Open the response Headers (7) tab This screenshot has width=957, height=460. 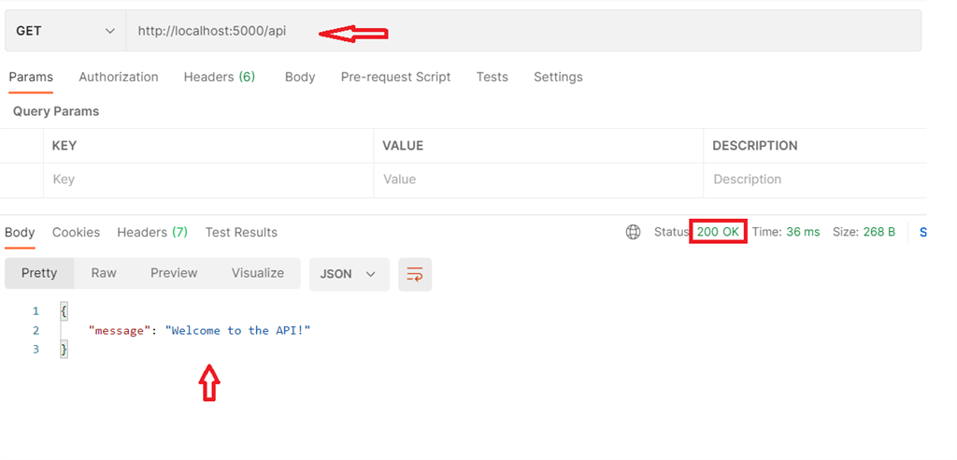[x=152, y=232]
